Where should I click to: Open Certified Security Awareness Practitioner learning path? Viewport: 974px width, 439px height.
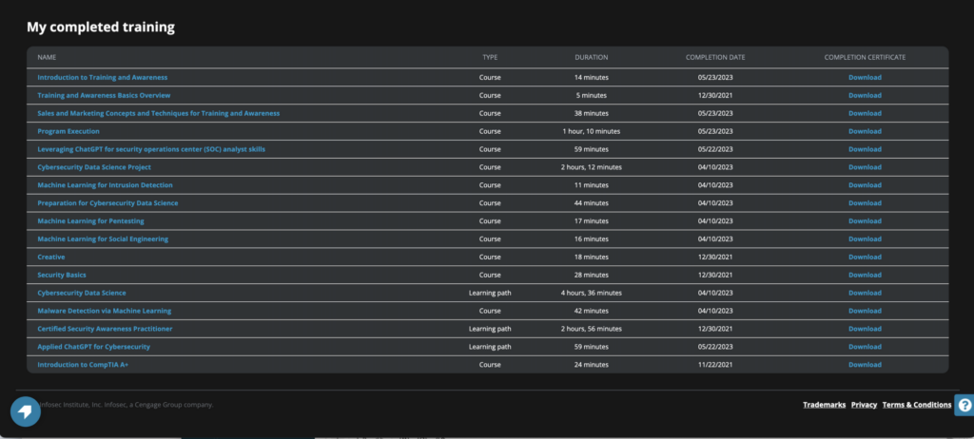105,329
